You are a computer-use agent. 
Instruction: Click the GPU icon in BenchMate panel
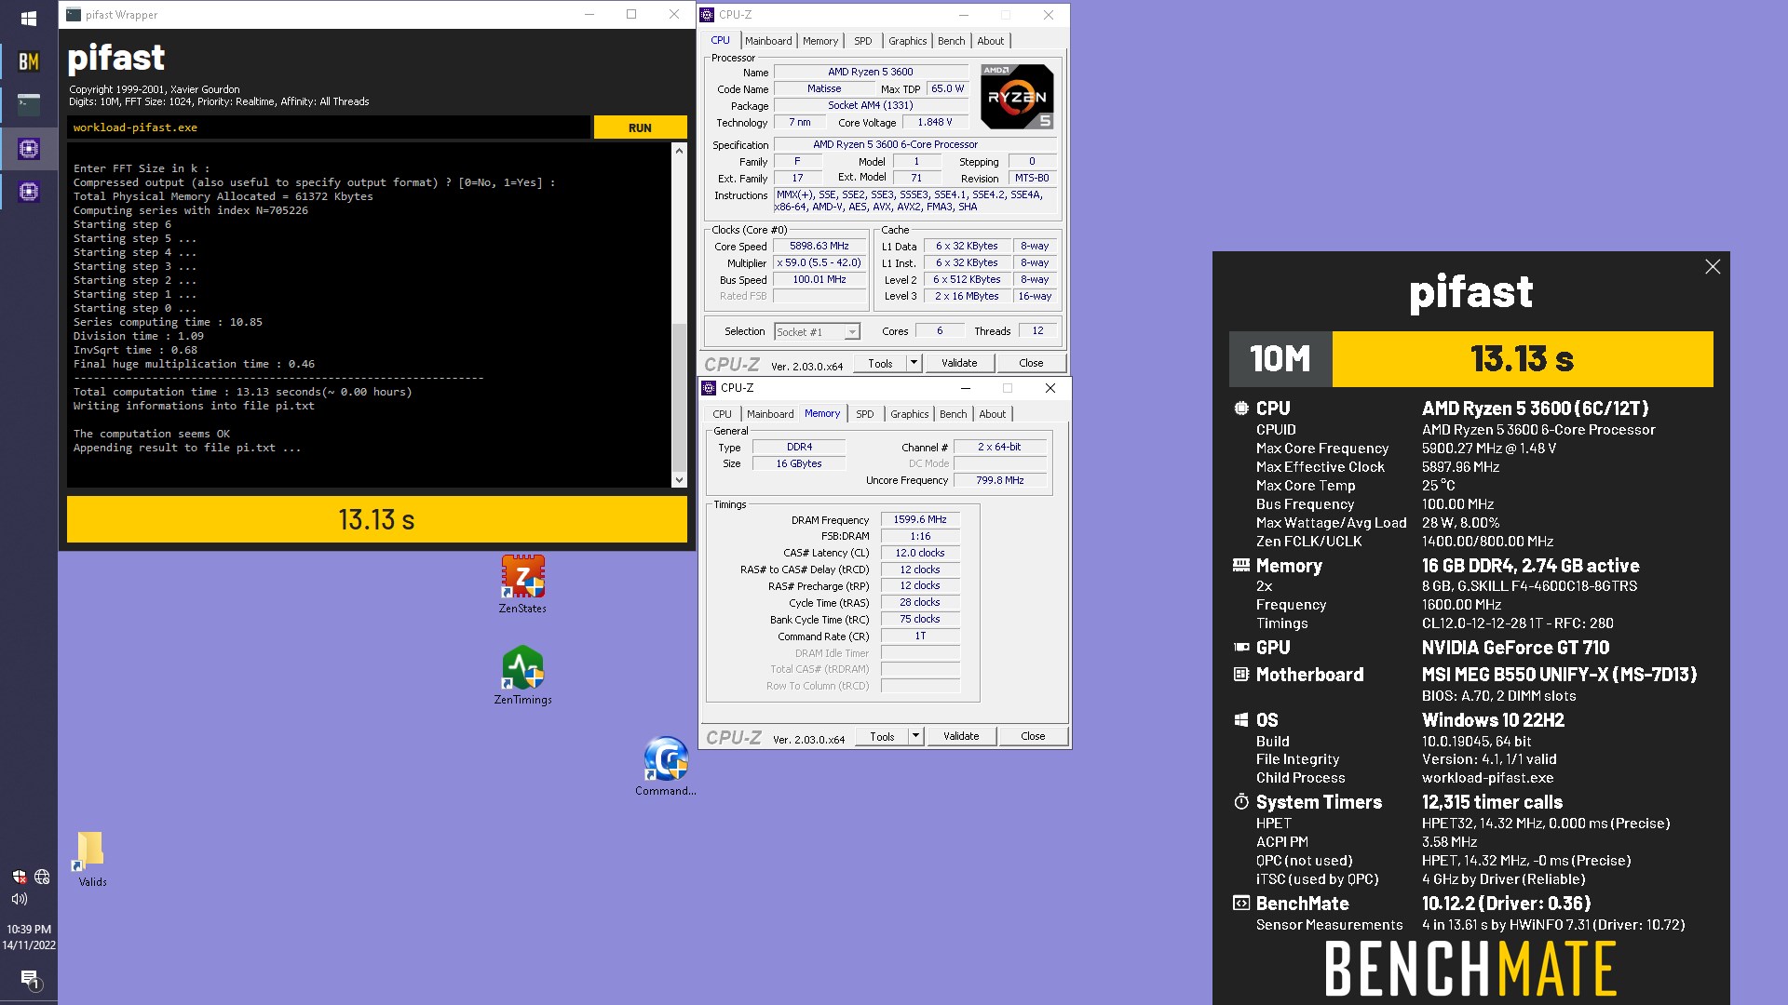(1240, 647)
